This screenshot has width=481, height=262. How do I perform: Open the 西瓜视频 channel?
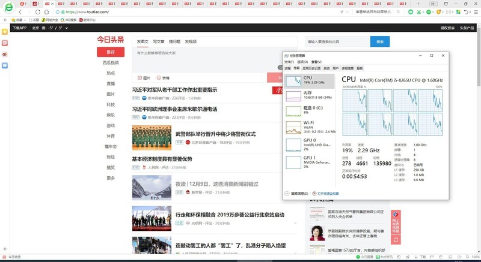pos(111,63)
